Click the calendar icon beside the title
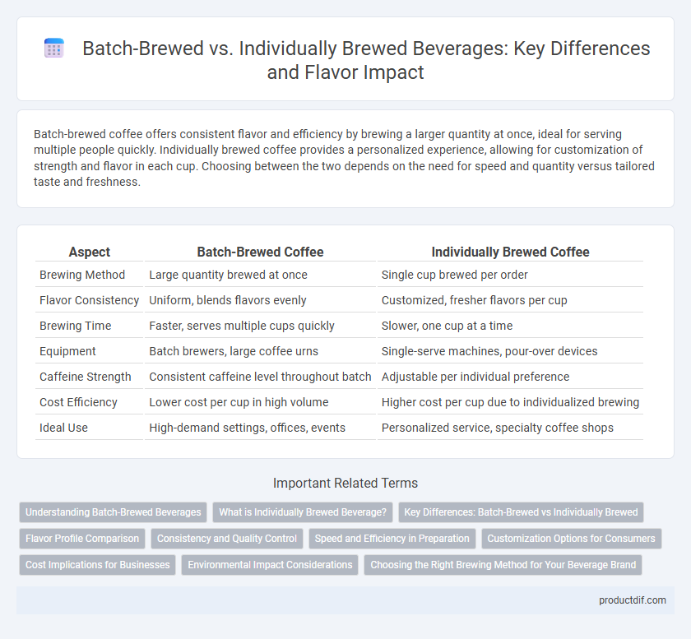 click(54, 48)
